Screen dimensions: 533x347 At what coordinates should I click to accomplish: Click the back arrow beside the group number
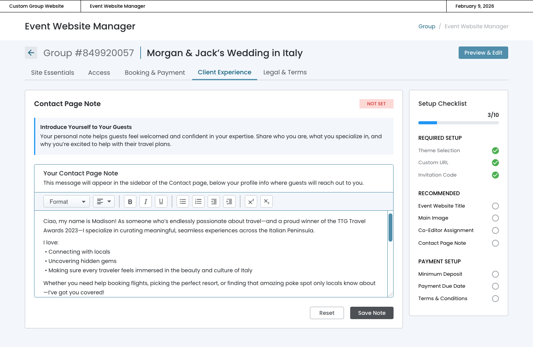tap(31, 53)
